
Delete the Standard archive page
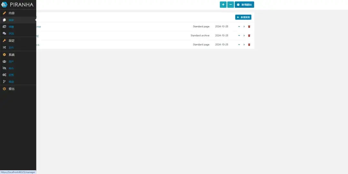tap(249, 35)
